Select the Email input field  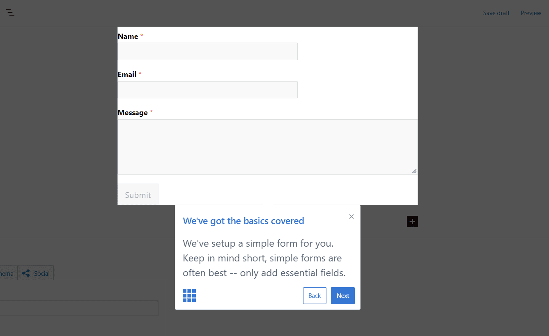click(207, 90)
